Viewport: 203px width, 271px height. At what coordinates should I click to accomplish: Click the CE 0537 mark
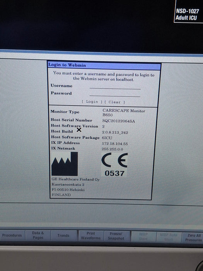click(x=114, y=165)
